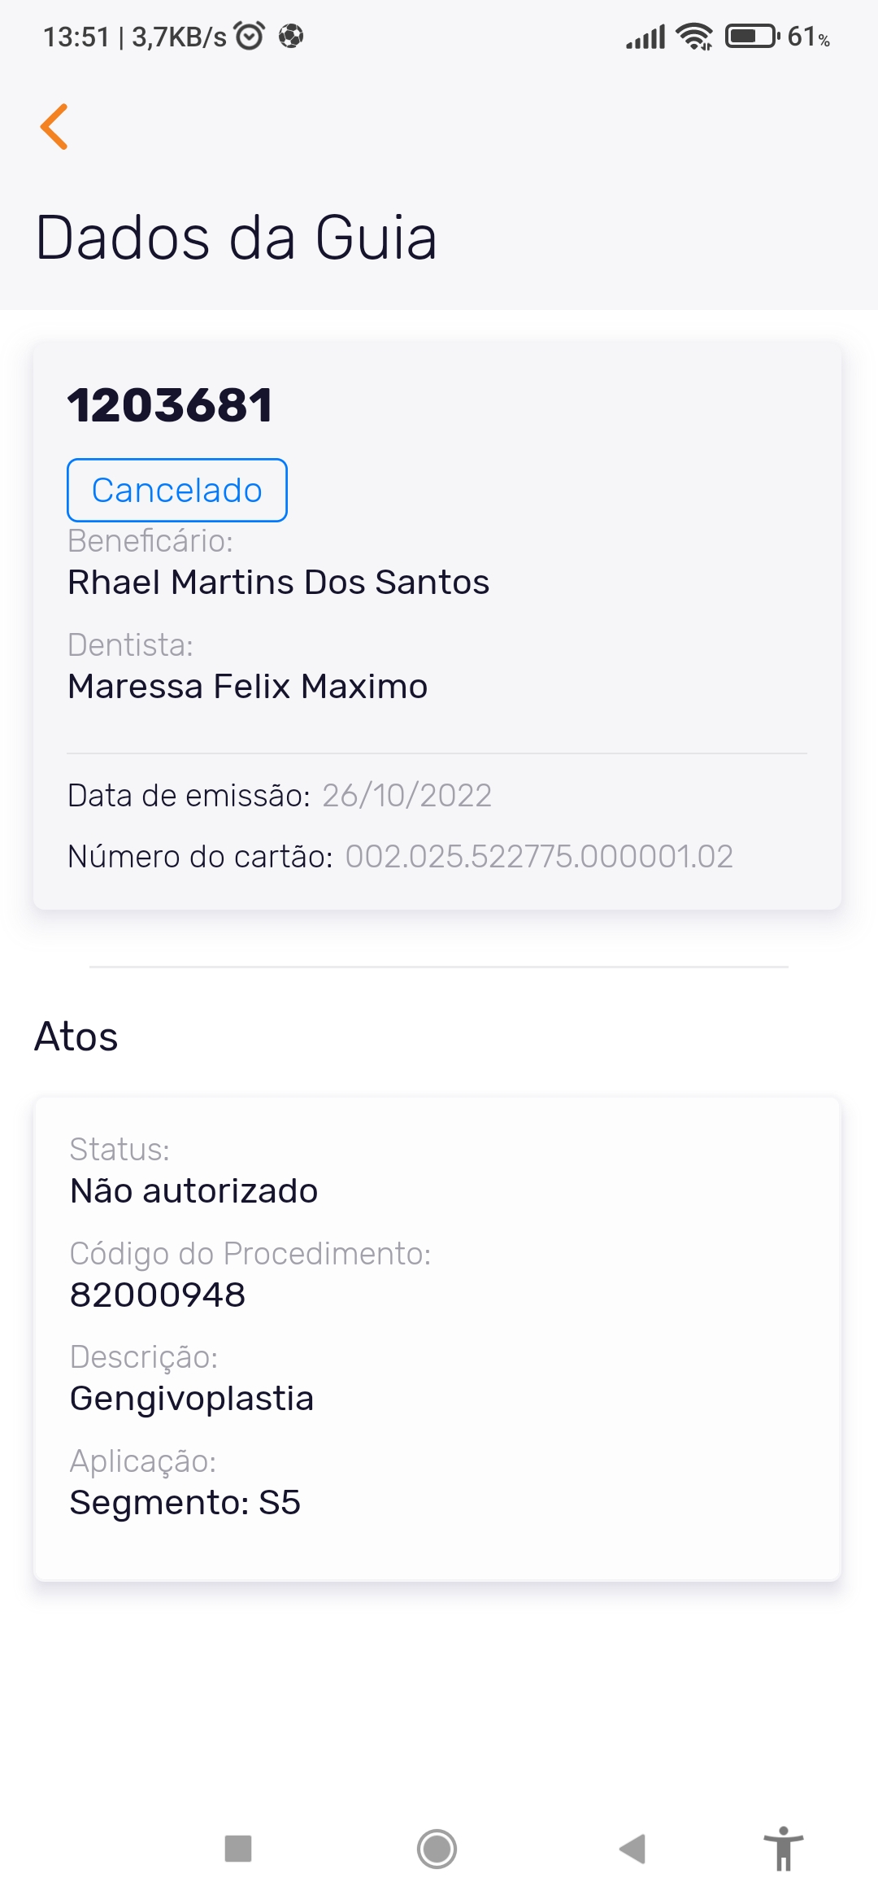Viewport: 878px width, 1904px height.
Task: Tap the mobile signal strength icon
Action: [645, 37]
